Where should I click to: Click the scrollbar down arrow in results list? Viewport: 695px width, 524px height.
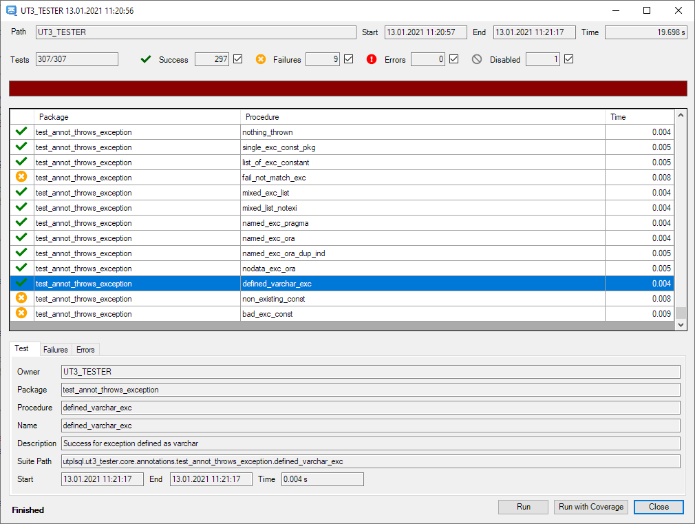(x=681, y=324)
